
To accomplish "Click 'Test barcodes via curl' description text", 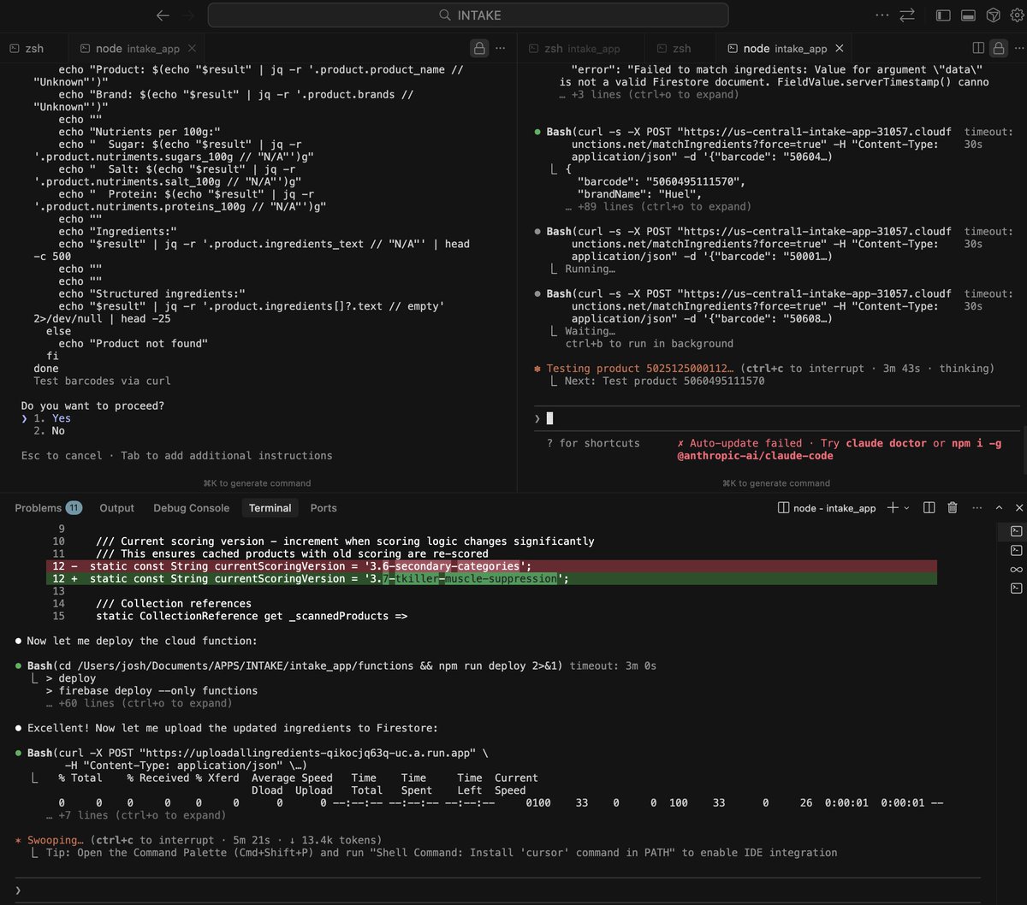I will [x=102, y=382].
